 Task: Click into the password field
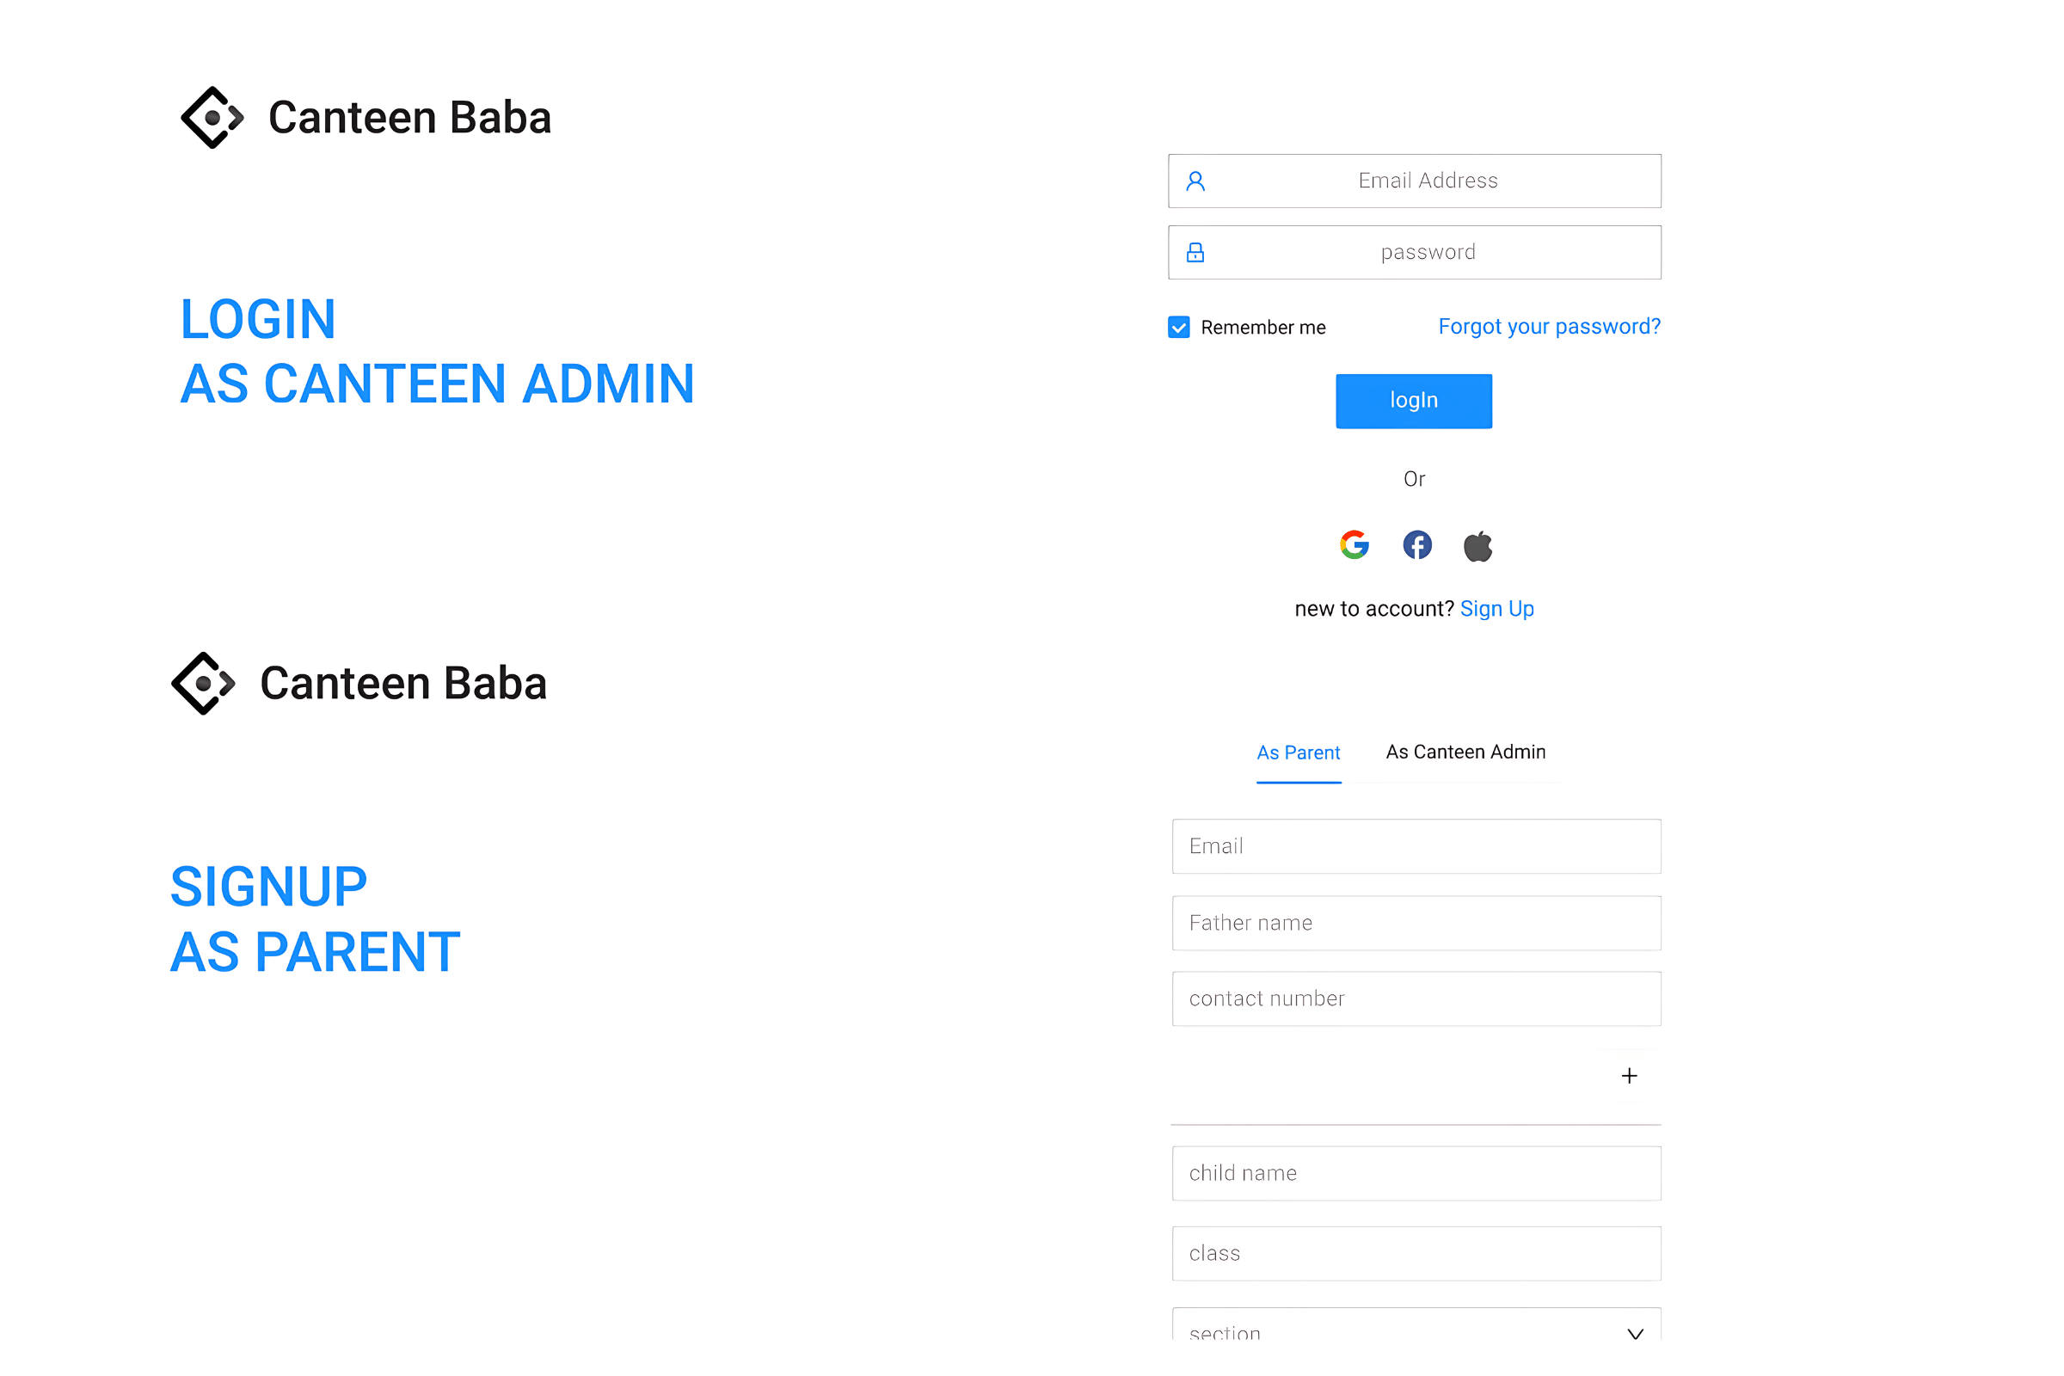click(1427, 253)
